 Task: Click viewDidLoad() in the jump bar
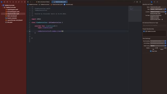tap(69, 4)
